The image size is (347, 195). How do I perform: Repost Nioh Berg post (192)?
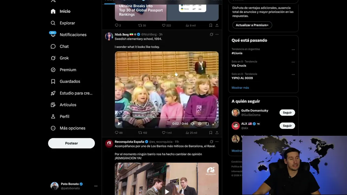point(143,133)
